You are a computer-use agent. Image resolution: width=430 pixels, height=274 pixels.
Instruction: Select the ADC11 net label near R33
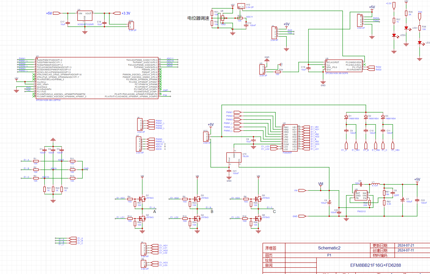249,17
